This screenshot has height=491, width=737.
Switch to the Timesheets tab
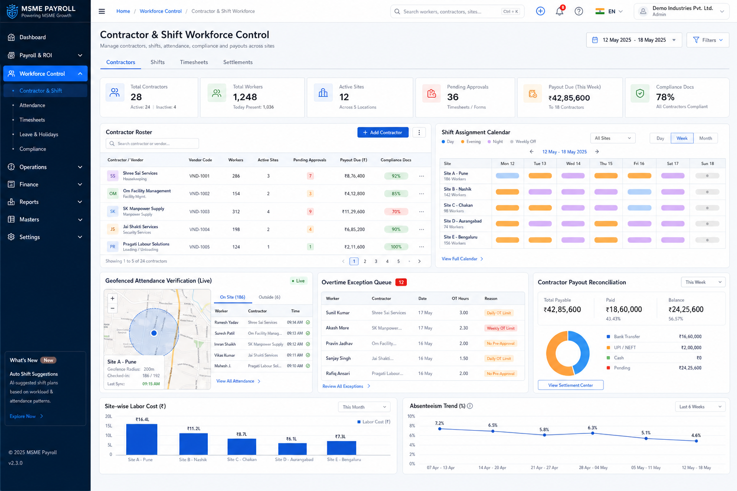pyautogui.click(x=194, y=62)
